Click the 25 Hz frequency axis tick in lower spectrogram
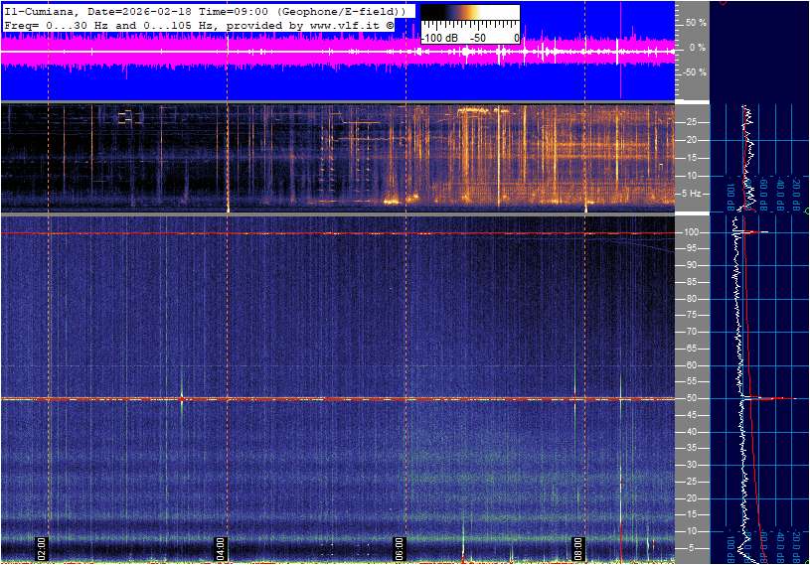 point(692,481)
